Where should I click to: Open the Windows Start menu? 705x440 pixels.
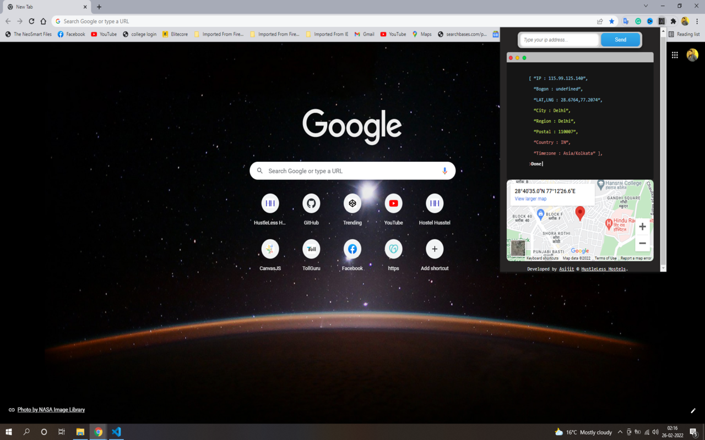8,432
